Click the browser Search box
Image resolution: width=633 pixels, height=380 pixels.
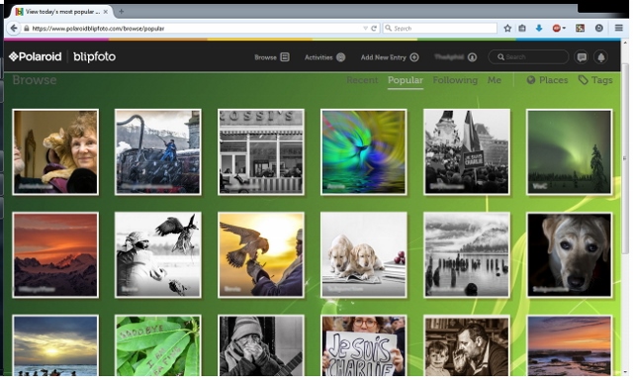[439, 29]
